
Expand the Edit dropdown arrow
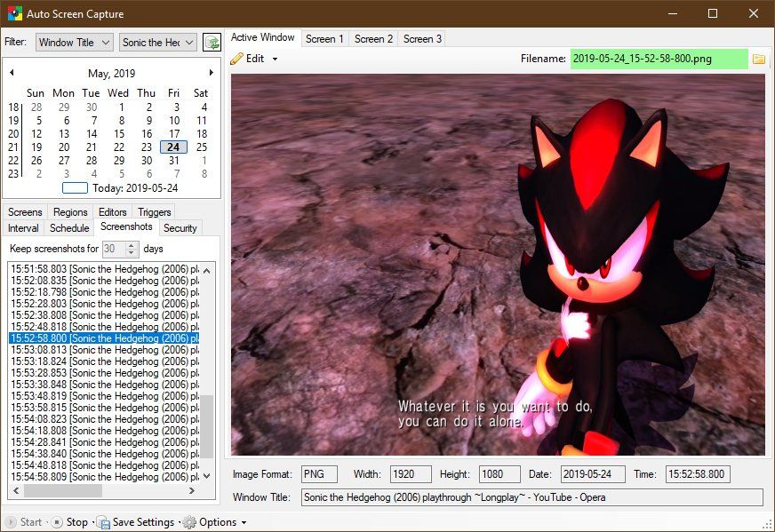(x=276, y=58)
